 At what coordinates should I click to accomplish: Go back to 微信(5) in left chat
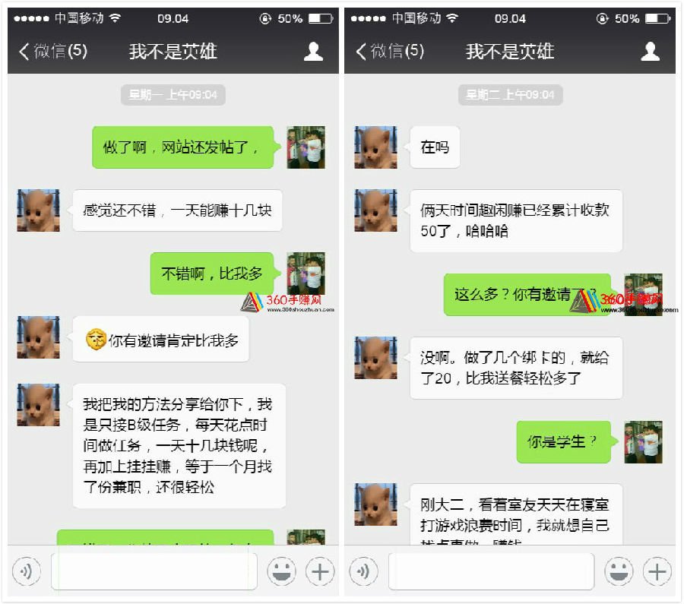pos(53,51)
